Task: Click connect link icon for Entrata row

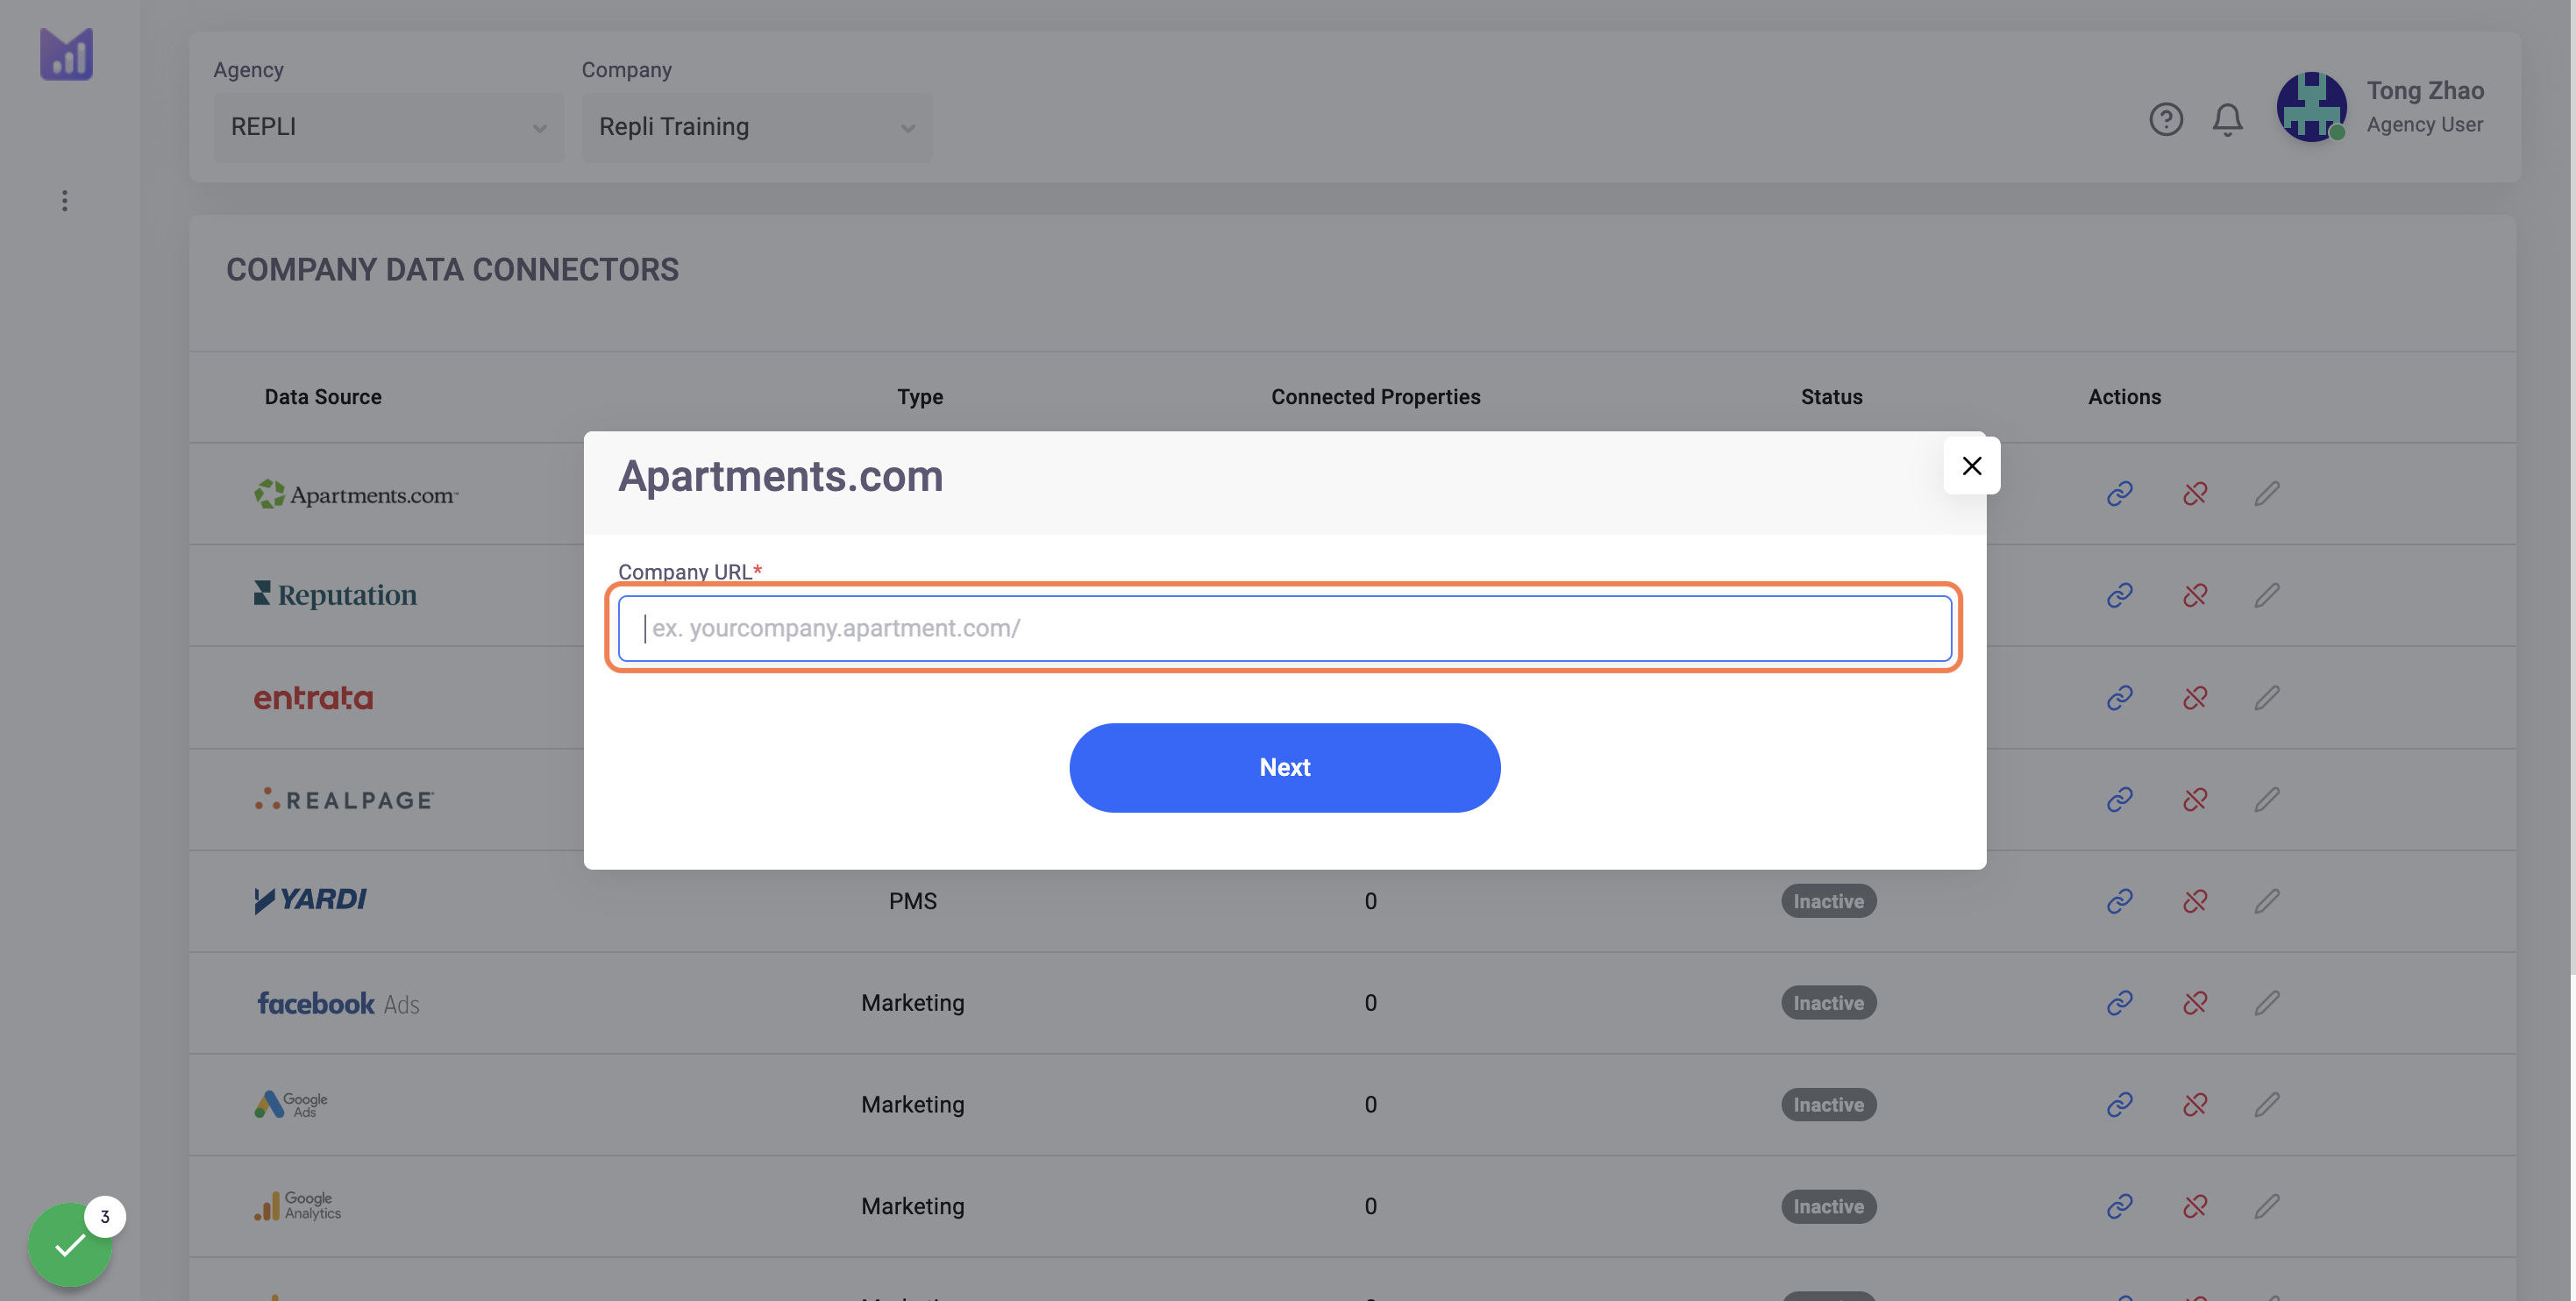Action: tap(2119, 698)
